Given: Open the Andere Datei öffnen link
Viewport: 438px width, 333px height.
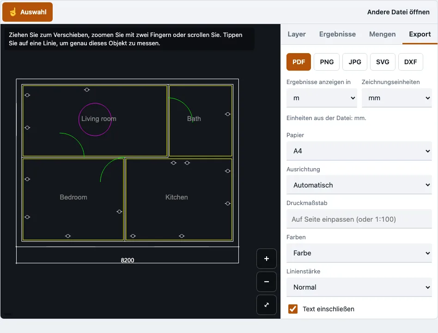Looking at the screenshot, I should 398,12.
